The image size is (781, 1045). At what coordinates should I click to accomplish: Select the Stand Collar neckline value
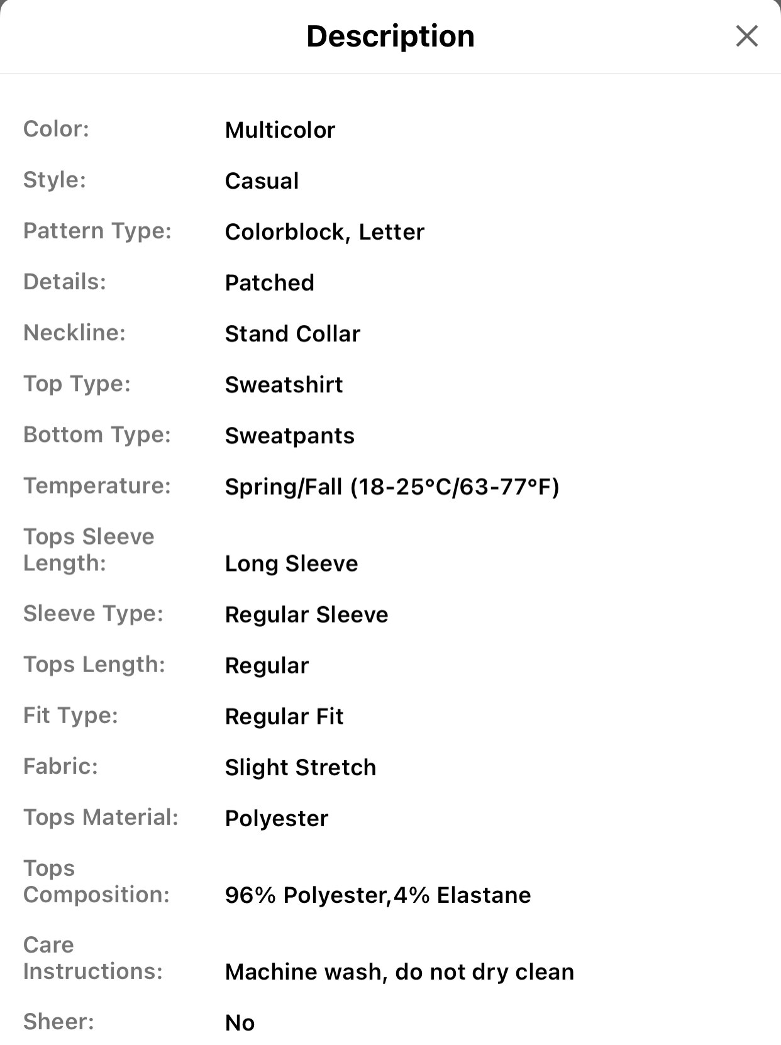(292, 334)
